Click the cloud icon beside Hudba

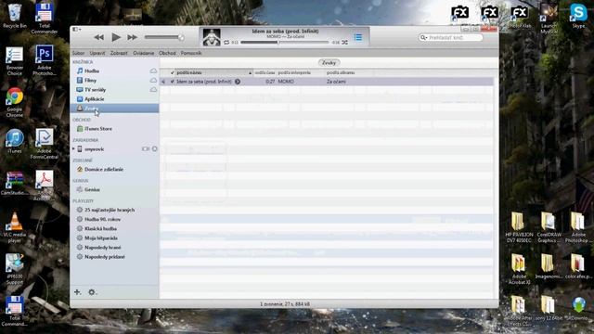[153, 71]
